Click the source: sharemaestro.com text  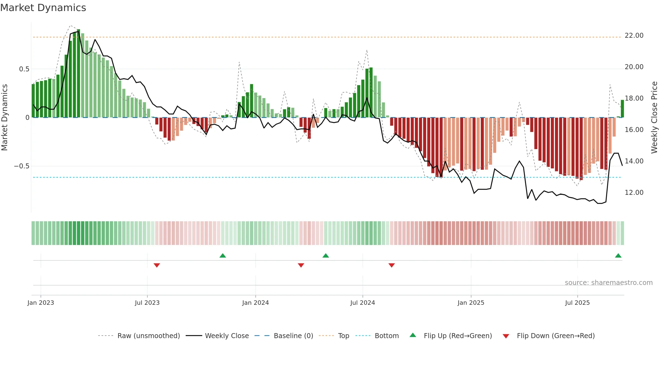point(608,282)
